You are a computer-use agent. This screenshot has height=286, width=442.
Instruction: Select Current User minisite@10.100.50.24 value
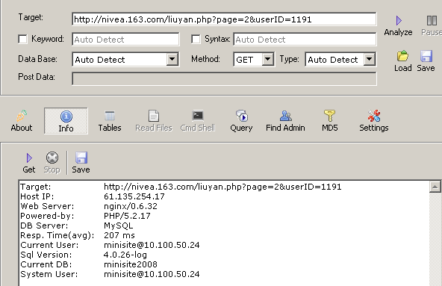point(152,245)
